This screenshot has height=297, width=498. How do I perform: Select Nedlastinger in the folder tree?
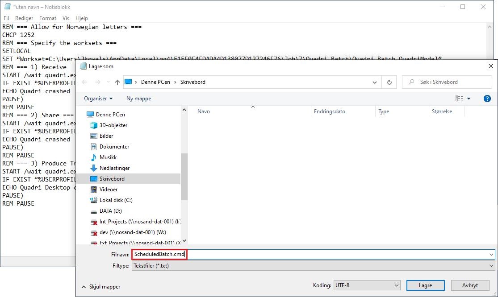point(114,168)
